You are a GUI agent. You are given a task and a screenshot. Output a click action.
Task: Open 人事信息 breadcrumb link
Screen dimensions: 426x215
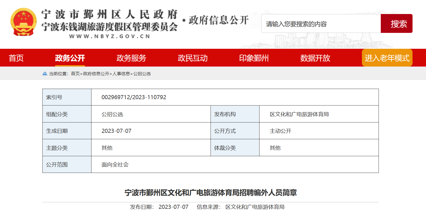pyautogui.click(x=121, y=74)
